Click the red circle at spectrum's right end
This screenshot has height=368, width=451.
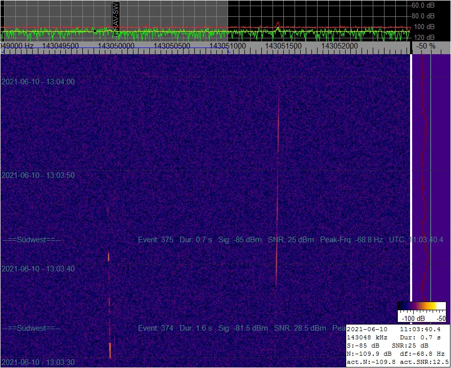tap(409, 29)
